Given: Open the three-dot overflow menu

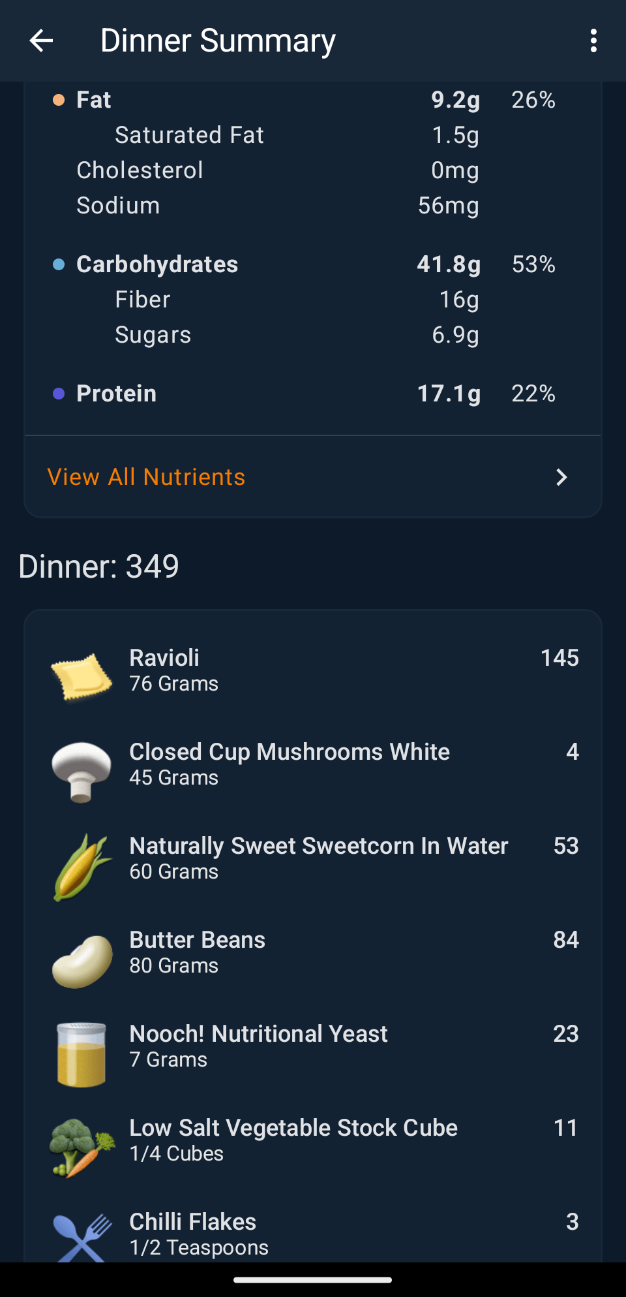Looking at the screenshot, I should [593, 40].
